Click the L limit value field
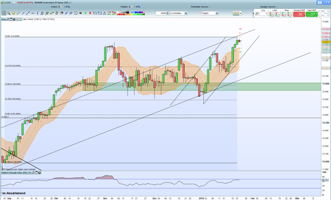This screenshot has width=331, height=200. [327, 15]
